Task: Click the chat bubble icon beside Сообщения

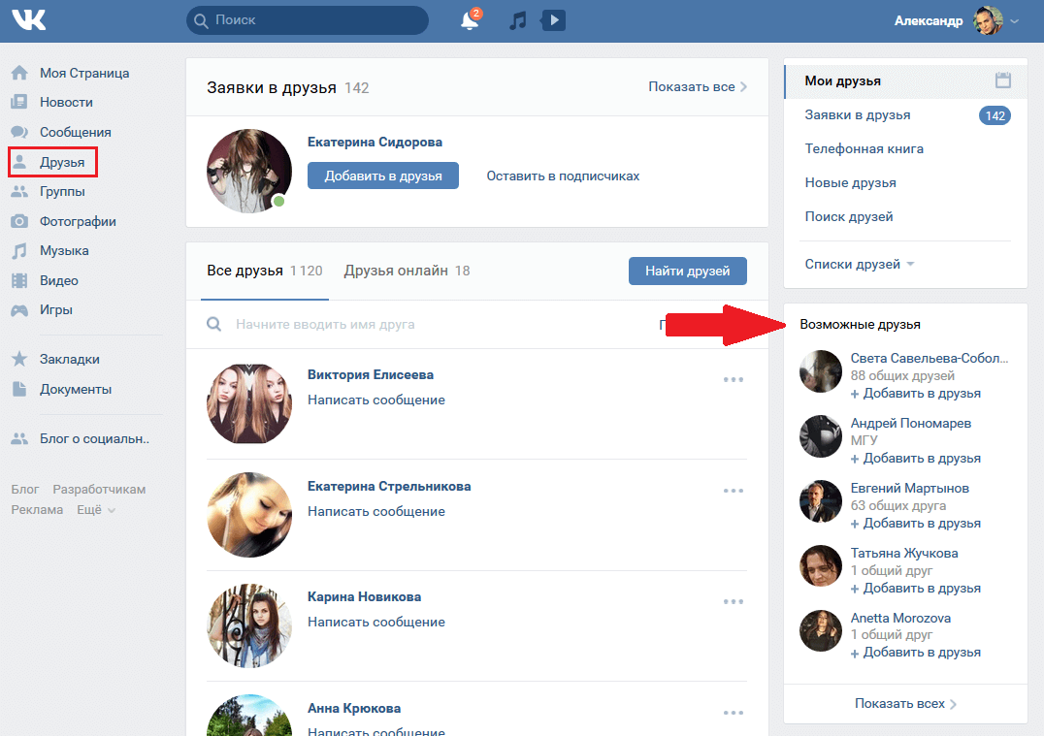Action: (20, 132)
